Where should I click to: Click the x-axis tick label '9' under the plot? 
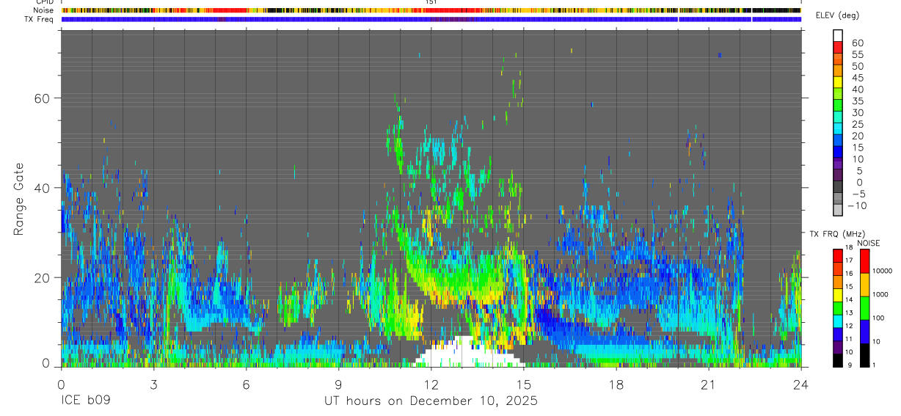[338, 384]
